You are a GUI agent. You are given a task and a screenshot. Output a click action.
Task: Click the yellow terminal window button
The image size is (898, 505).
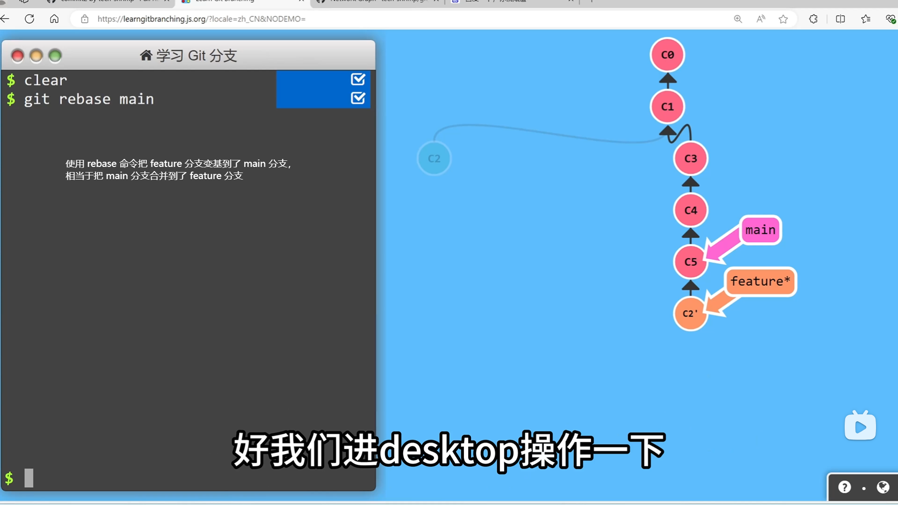point(36,56)
